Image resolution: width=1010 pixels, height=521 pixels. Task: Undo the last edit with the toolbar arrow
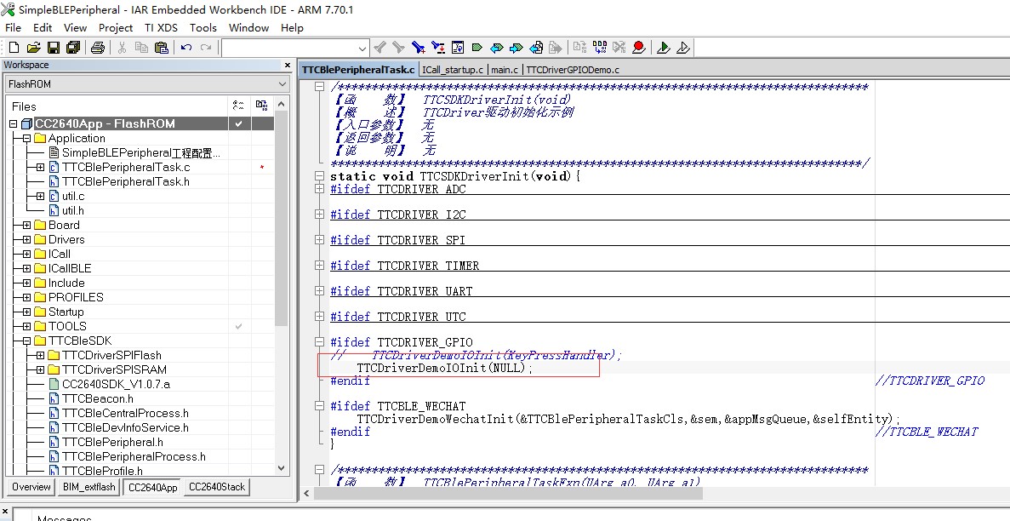(x=186, y=48)
